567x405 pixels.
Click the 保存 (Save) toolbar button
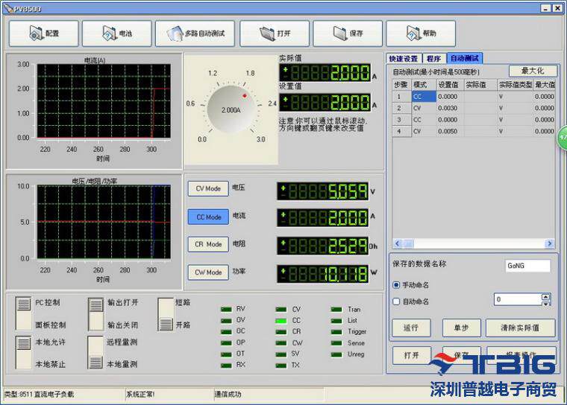pos(348,34)
